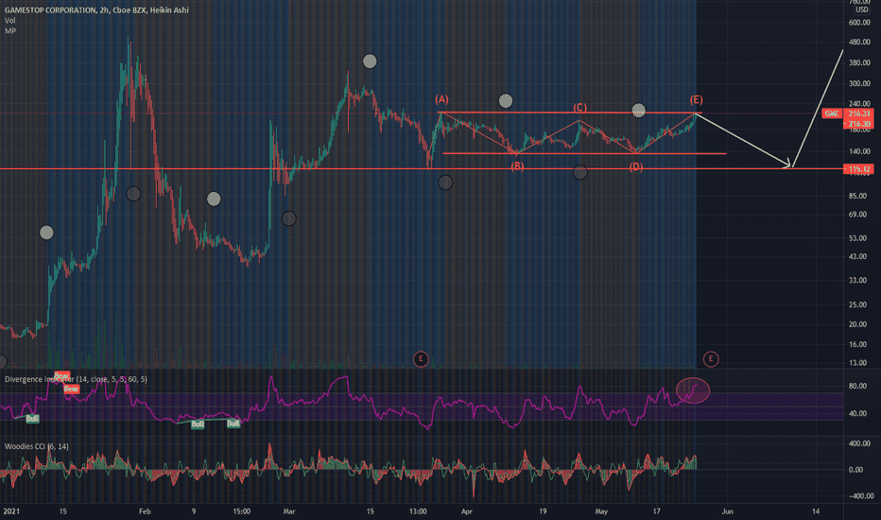Click the earnings E marker before Jun
The width and height of the screenshot is (881, 520).
click(711, 358)
